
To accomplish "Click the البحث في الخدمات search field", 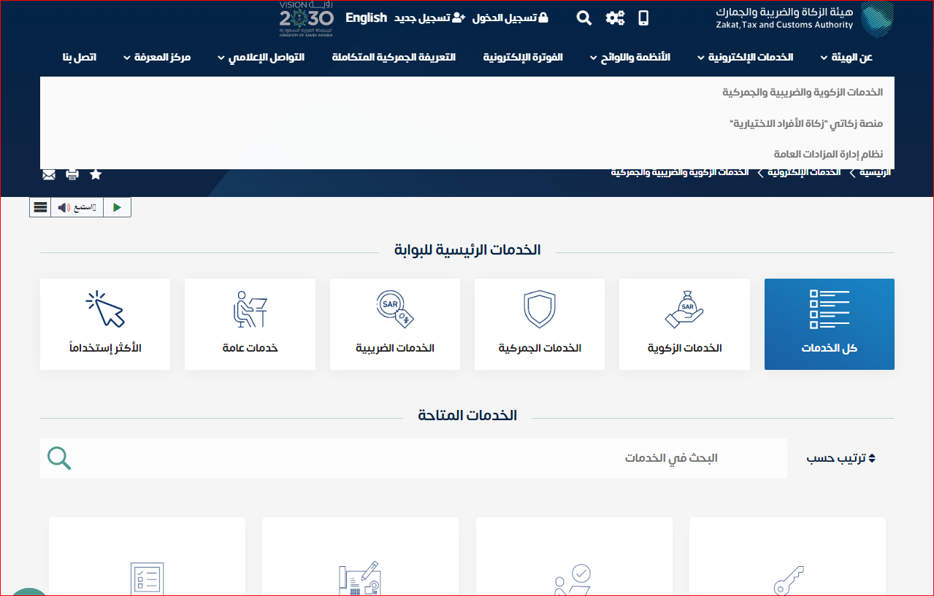I will pos(431,458).
